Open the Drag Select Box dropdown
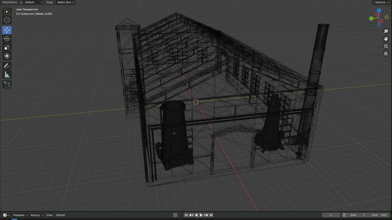Image resolution: width=392 pixels, height=220 pixels. 66,2
